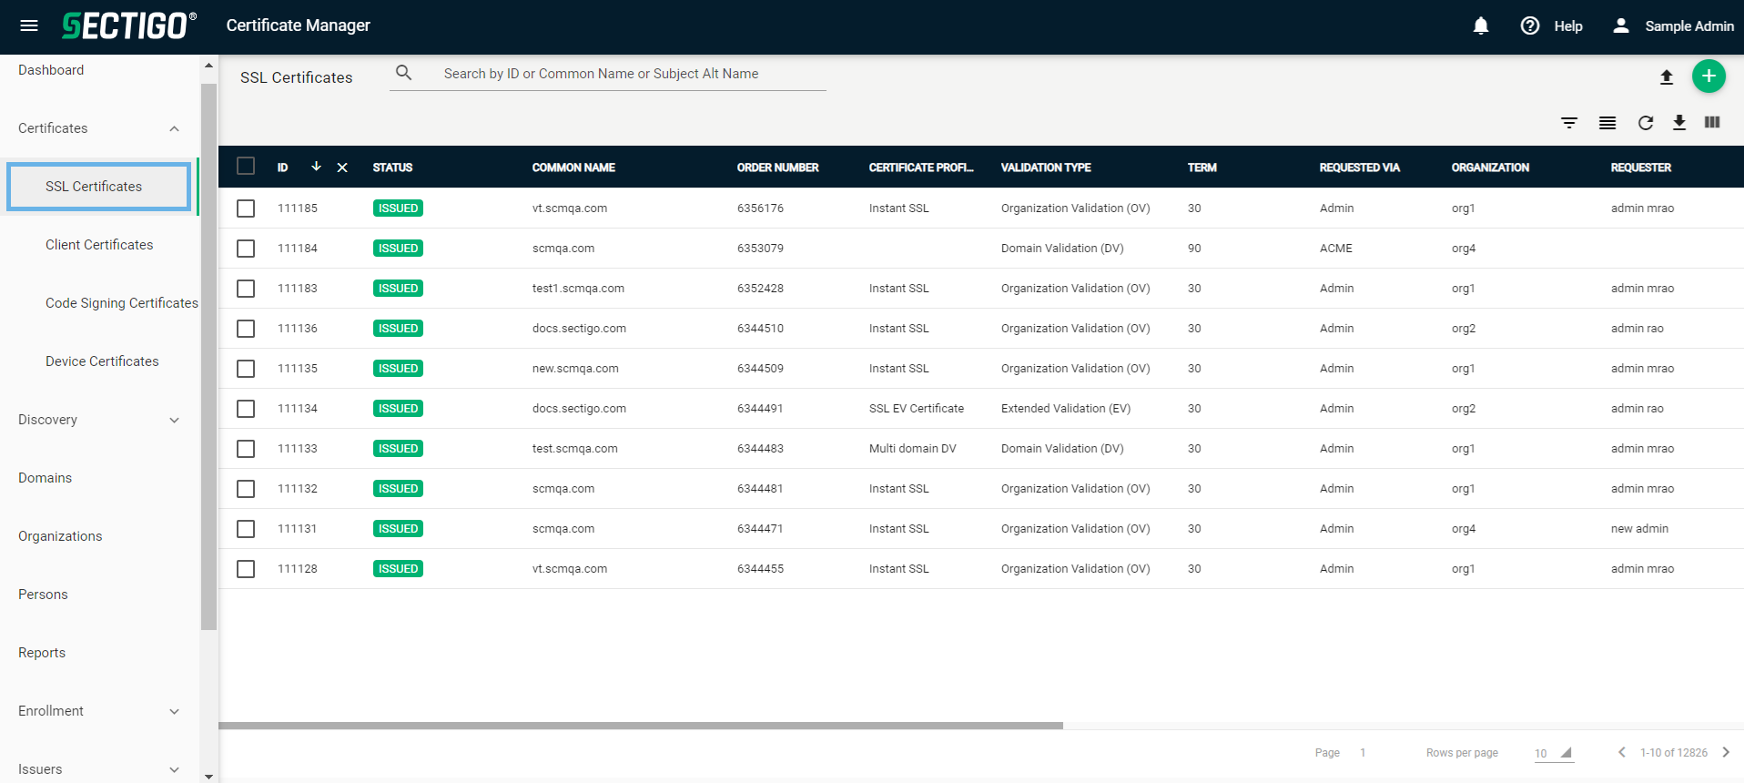1744x783 pixels.
Task: Toggle the ID column sort arrow
Action: (316, 167)
